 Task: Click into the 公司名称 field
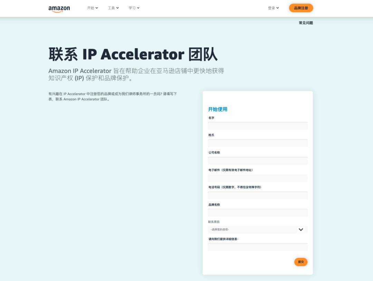(258, 161)
